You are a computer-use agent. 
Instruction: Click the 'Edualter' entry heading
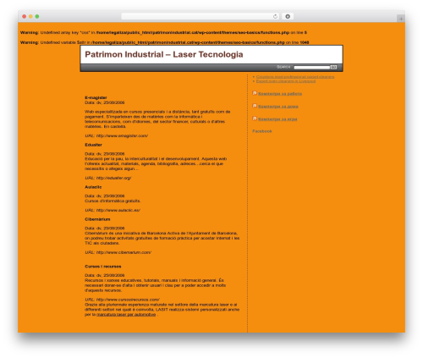pyautogui.click(x=93, y=145)
